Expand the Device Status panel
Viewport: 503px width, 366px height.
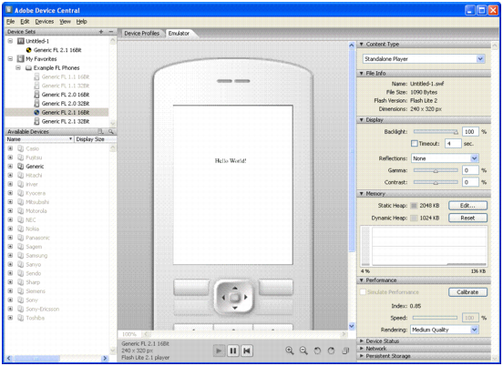coord(382,341)
